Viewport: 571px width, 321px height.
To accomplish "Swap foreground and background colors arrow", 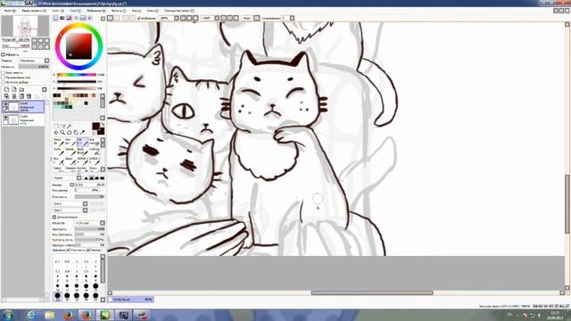I will click(103, 125).
